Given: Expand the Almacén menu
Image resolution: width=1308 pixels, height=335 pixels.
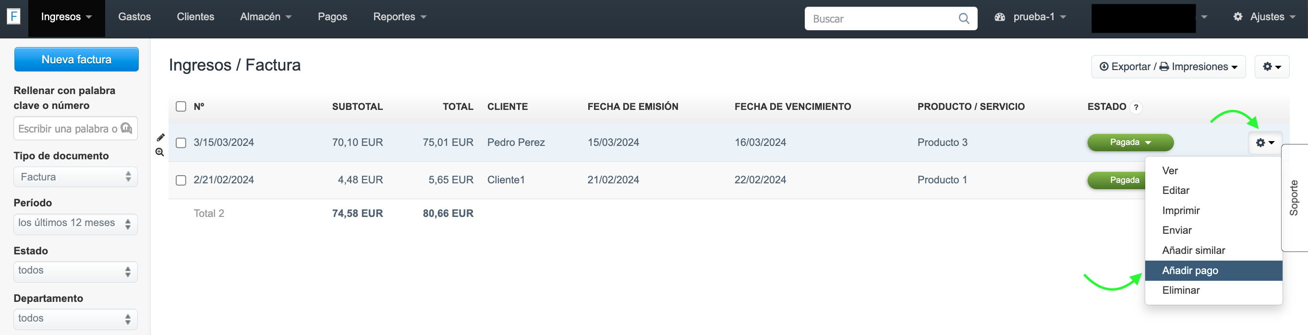Looking at the screenshot, I should (x=266, y=17).
